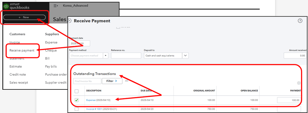
Task: Select Expense under Suppliers
Action: click(51, 42)
